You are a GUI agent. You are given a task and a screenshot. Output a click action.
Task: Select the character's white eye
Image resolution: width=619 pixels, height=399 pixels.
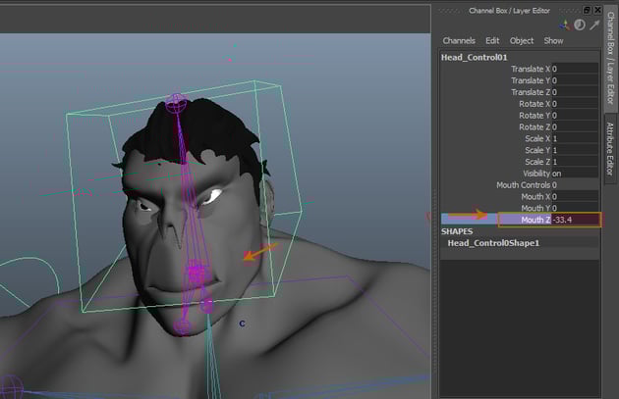pos(211,196)
